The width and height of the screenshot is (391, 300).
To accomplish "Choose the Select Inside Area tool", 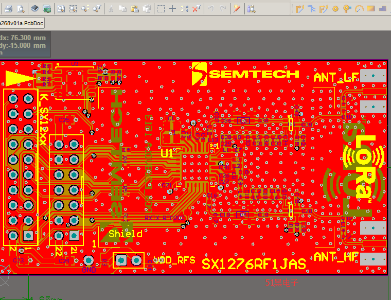I will (x=161, y=9).
